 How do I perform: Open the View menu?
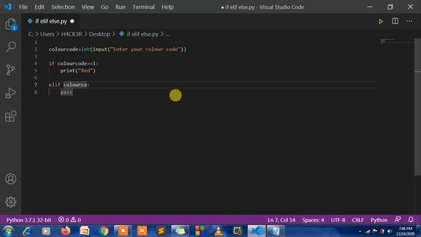tap(87, 7)
